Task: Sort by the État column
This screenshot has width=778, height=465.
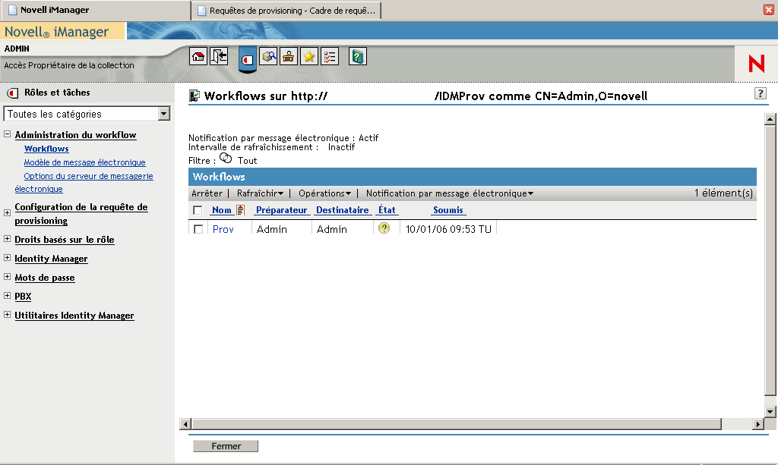Action: [387, 210]
